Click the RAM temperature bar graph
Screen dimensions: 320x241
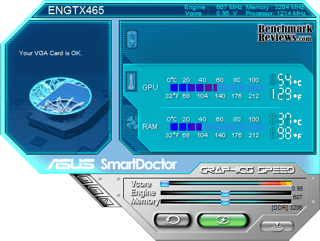(217, 127)
